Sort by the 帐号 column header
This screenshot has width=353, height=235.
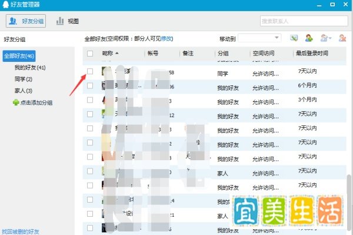point(153,54)
